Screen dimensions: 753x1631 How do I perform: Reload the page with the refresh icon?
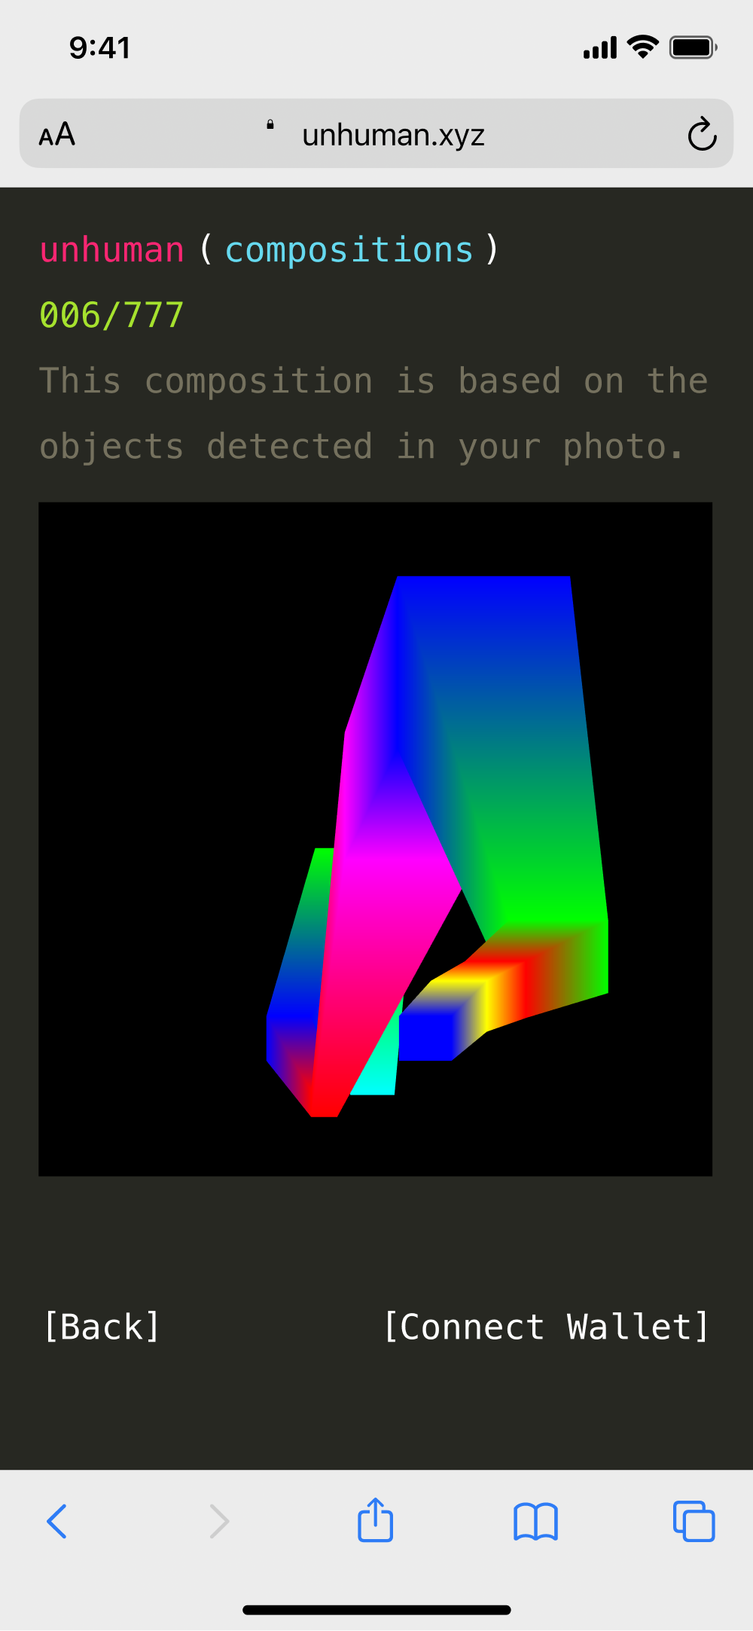coord(702,134)
